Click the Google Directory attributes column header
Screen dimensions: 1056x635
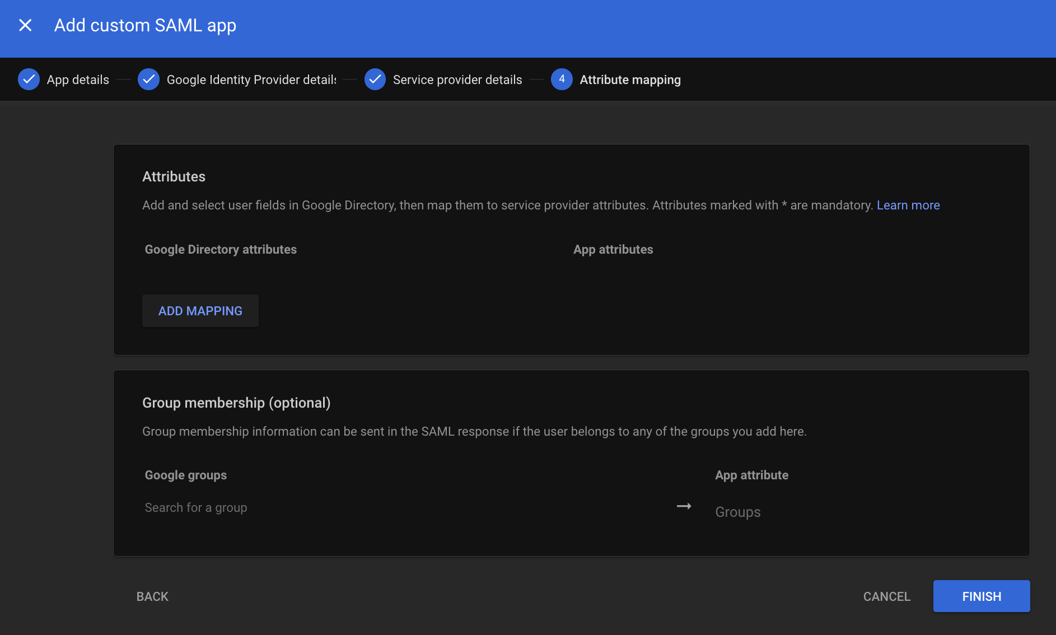221,249
